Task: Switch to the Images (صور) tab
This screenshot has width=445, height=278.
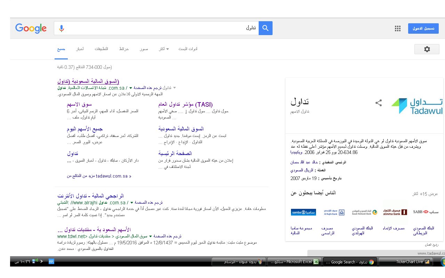Action: [144, 49]
